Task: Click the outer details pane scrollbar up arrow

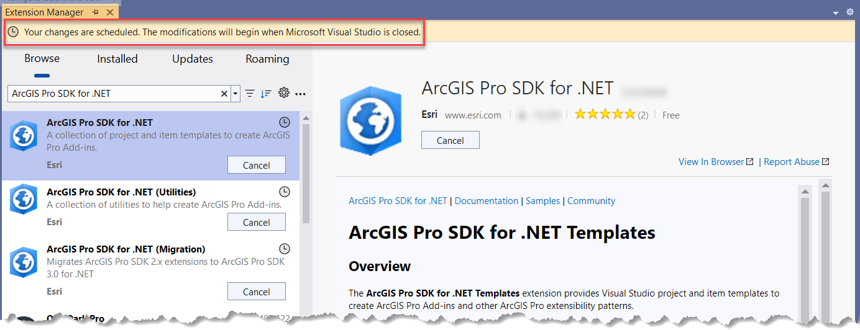Action: click(x=825, y=184)
